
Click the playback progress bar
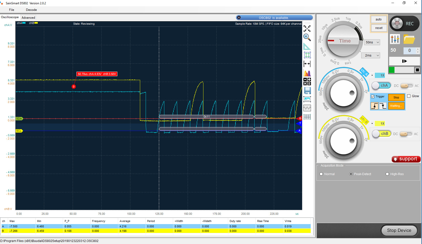(402, 70)
